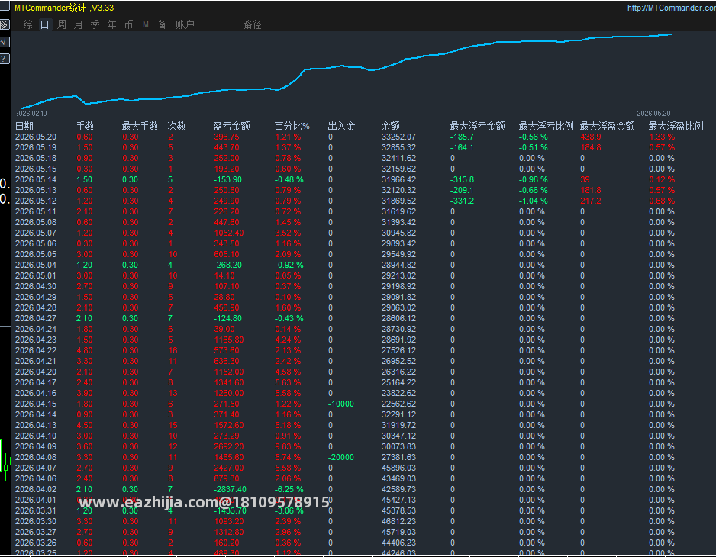
Task: Click the 次数 column header
Action: coord(177,126)
